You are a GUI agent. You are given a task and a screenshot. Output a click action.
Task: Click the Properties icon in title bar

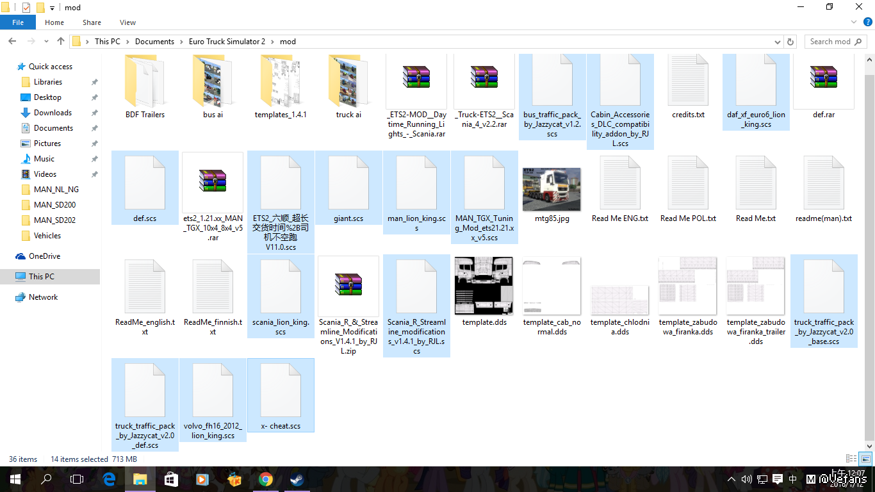coord(26,8)
